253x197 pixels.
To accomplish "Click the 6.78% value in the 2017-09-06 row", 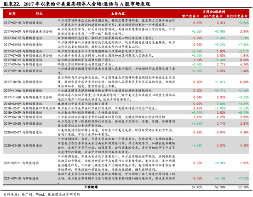I will [244, 64].
